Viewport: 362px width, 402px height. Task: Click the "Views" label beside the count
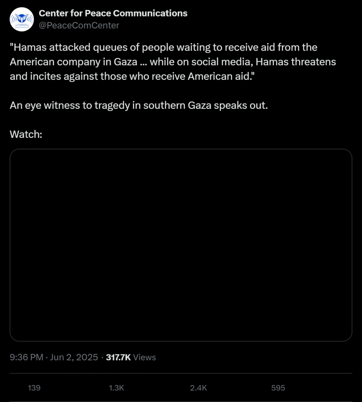[145, 357]
